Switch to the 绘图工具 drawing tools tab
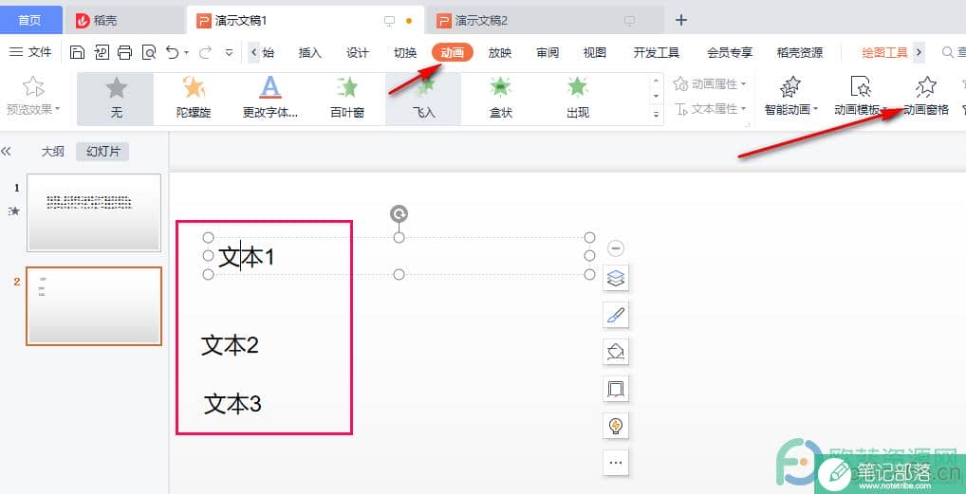The width and height of the screenshot is (966, 494). coord(884,53)
